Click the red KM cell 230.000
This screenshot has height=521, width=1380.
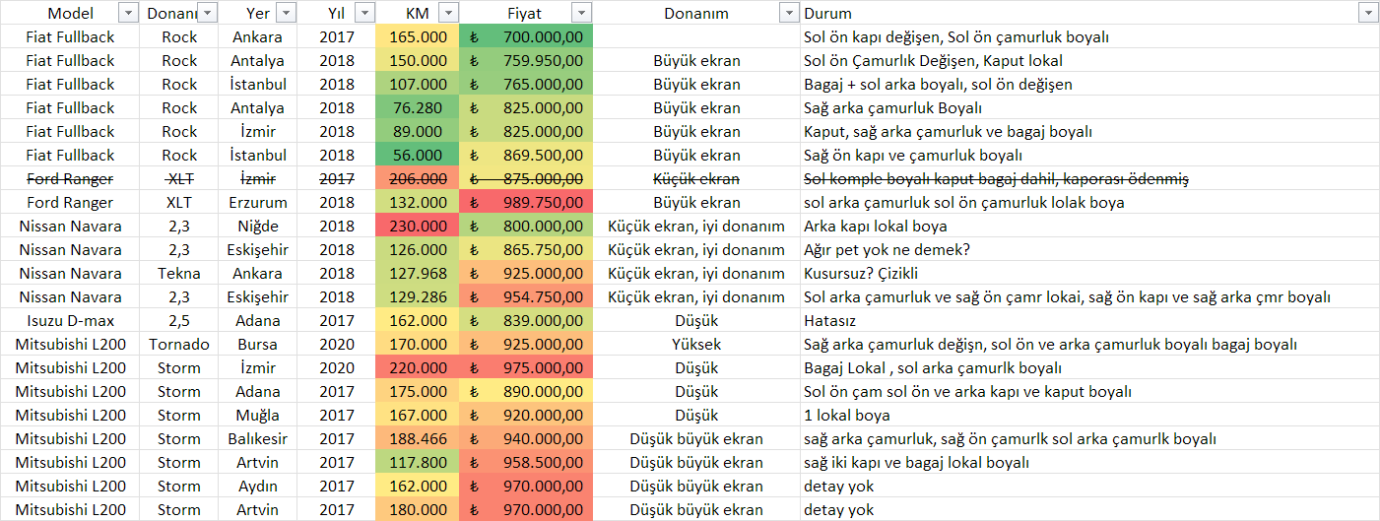(x=418, y=226)
